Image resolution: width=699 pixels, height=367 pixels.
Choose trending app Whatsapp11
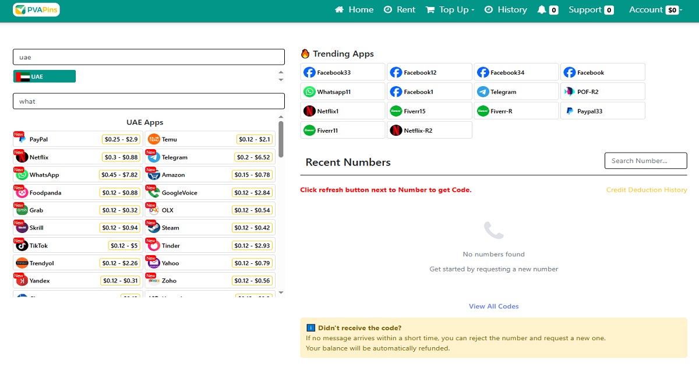(343, 91)
